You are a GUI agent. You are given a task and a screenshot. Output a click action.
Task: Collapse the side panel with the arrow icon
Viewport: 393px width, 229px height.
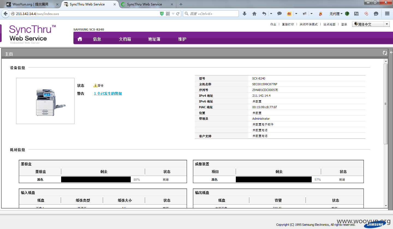click(391, 52)
